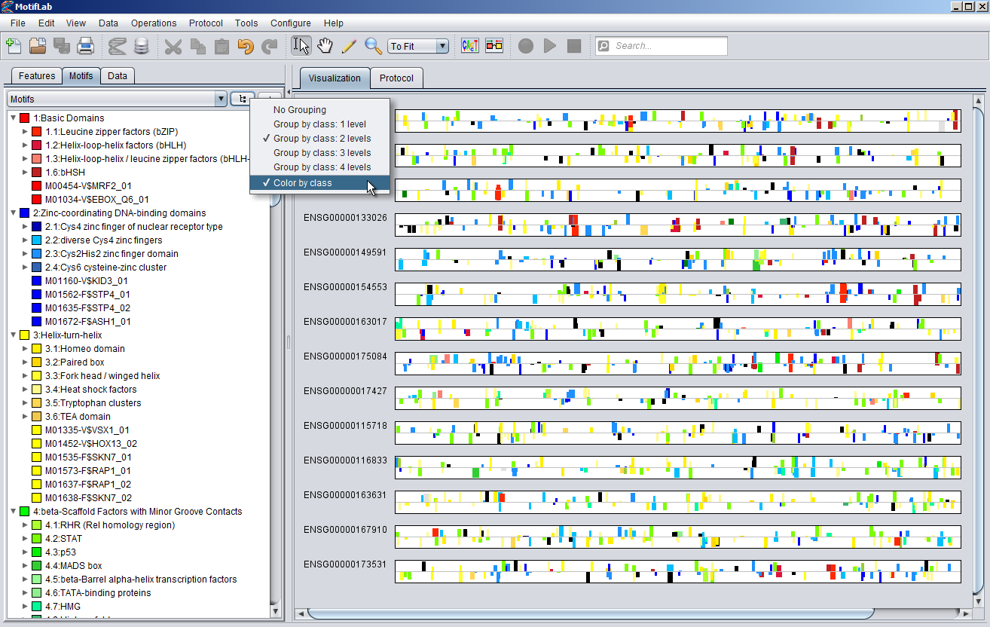The image size is (990, 627).
Task: Select the Selection cursor tool
Action: (301, 46)
